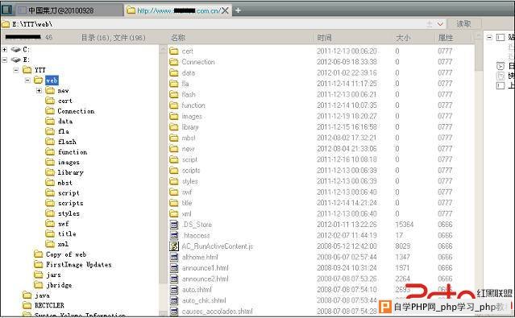Select Copy of web folder in tree

(66, 254)
